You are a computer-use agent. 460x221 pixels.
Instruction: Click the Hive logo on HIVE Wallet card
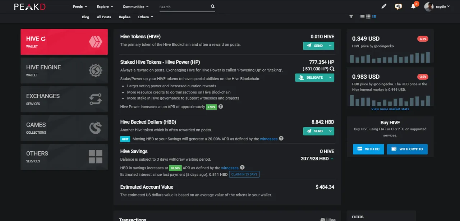point(95,42)
